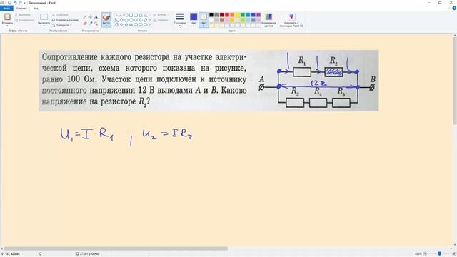Click the vertical scrollbar down arrow
The image size is (457, 257).
455,245
